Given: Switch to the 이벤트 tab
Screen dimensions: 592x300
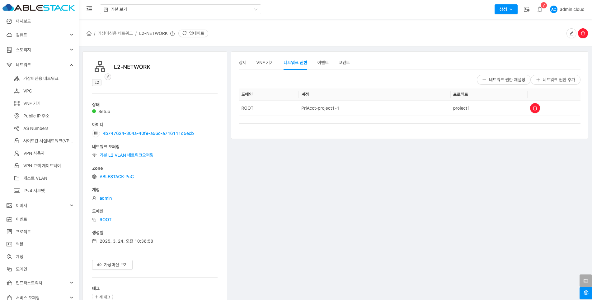Looking at the screenshot, I should pos(323,63).
